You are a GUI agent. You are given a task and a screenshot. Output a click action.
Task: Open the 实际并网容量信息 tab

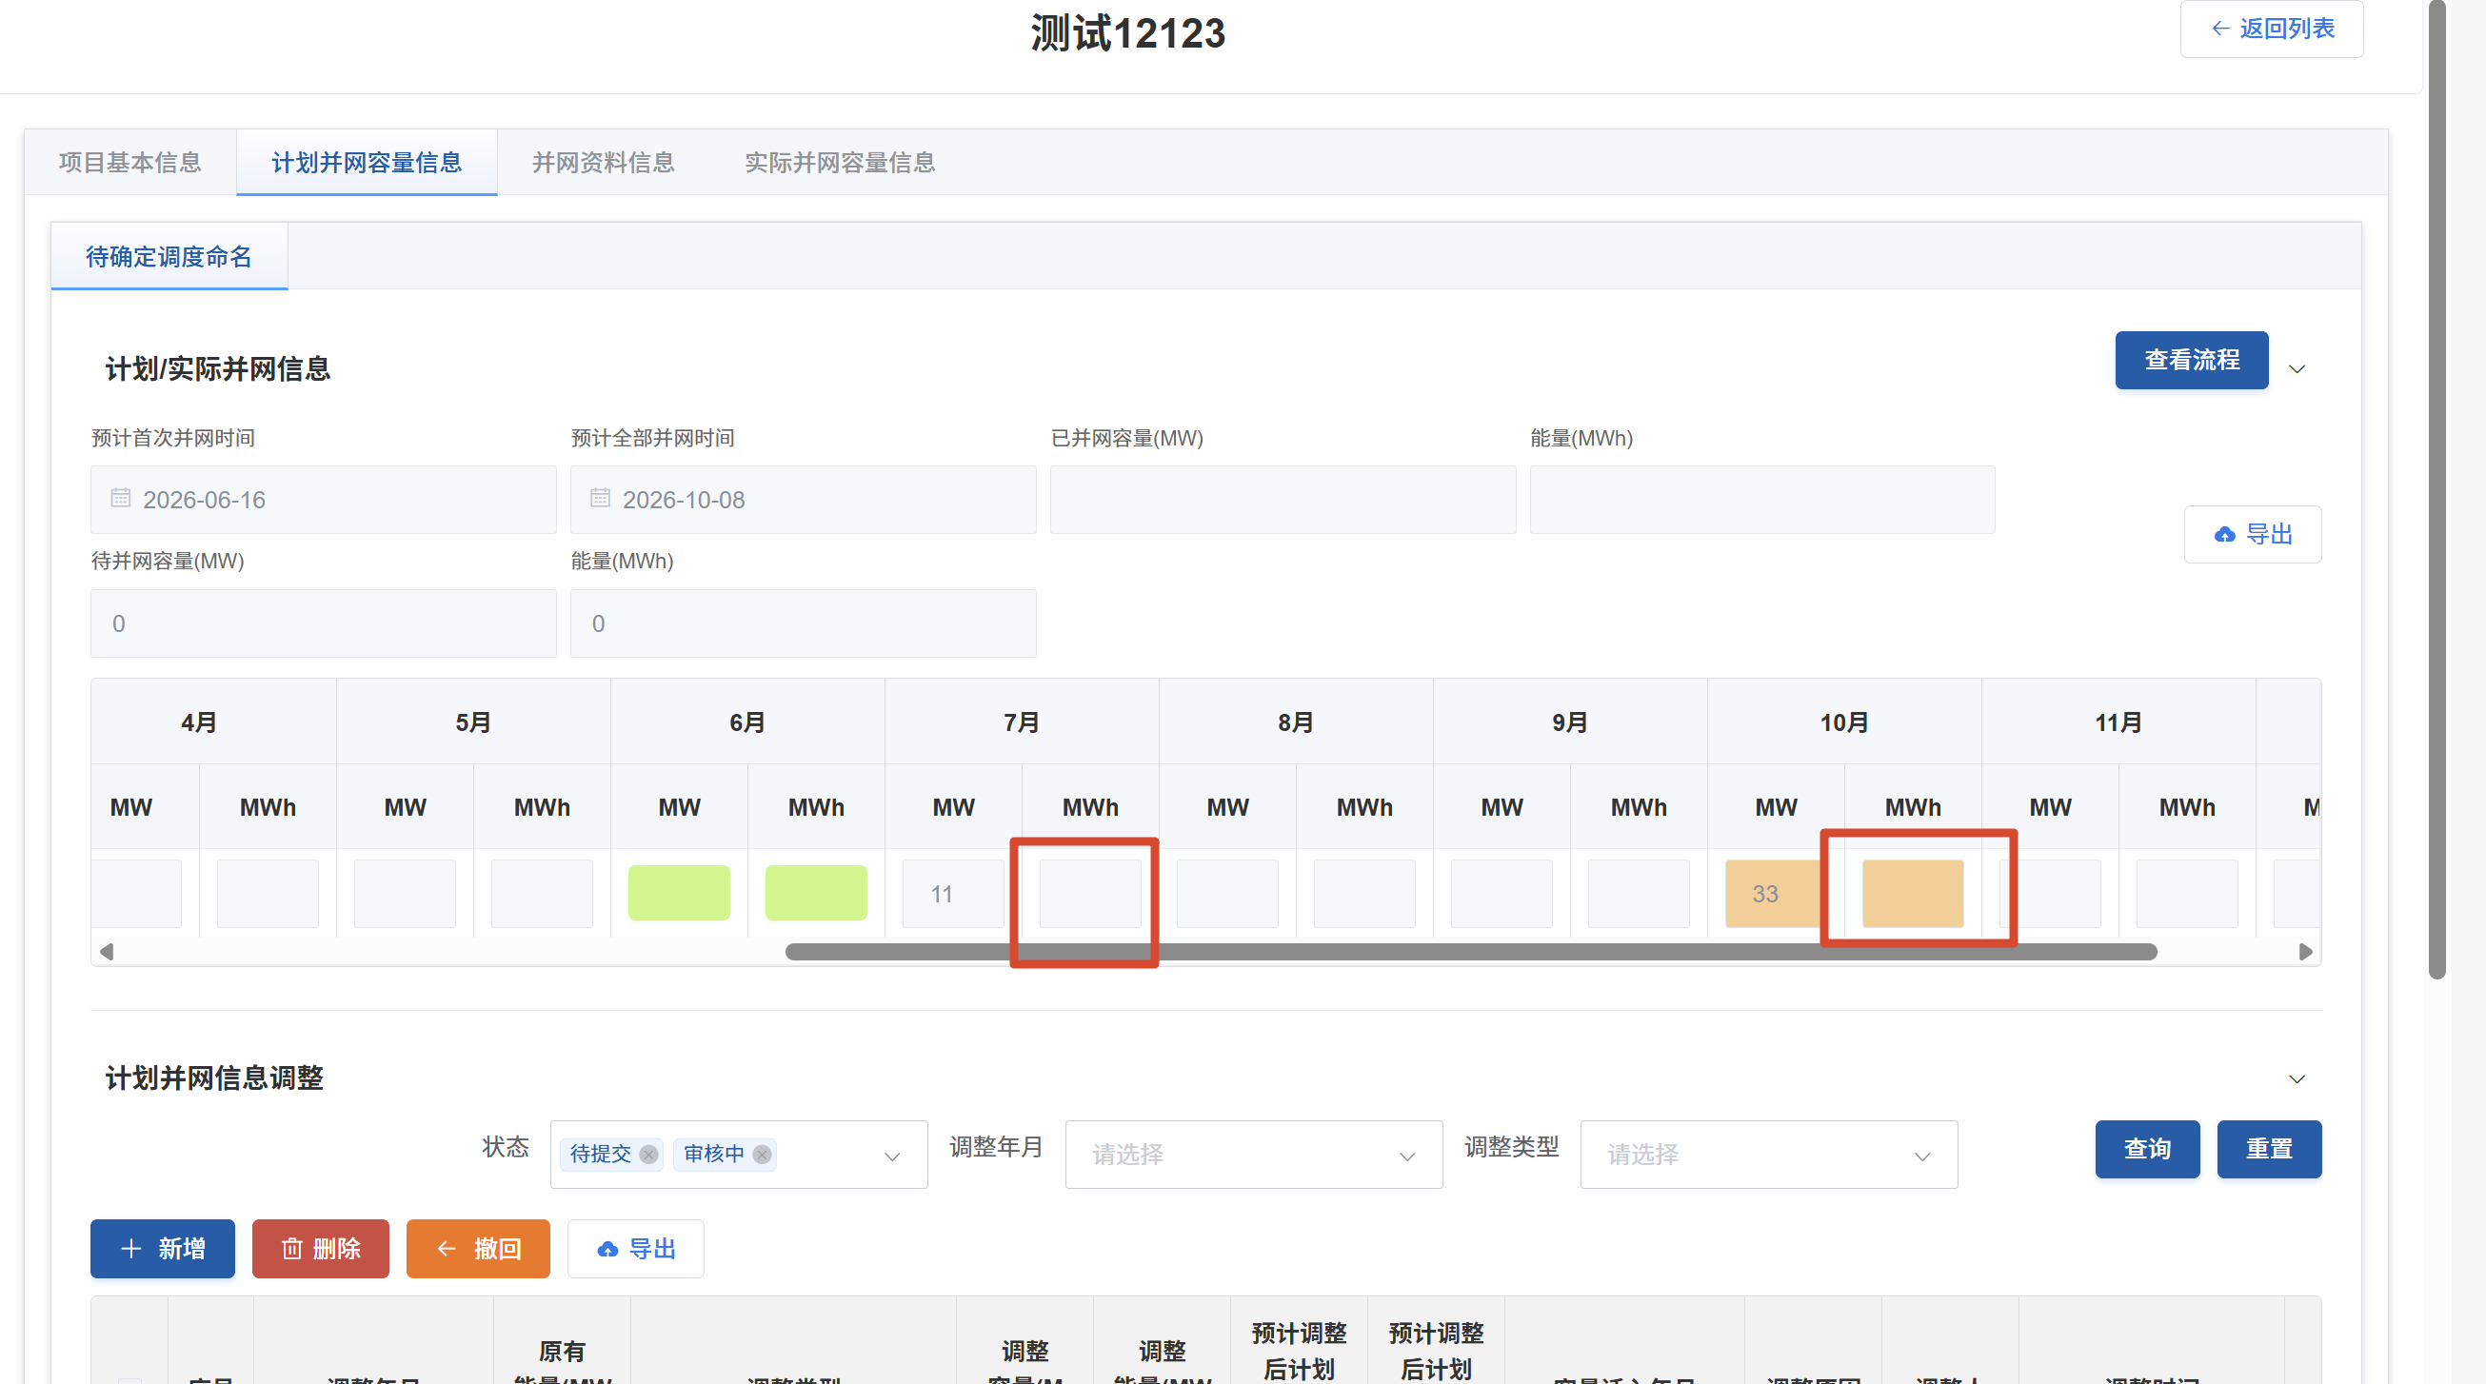840,162
